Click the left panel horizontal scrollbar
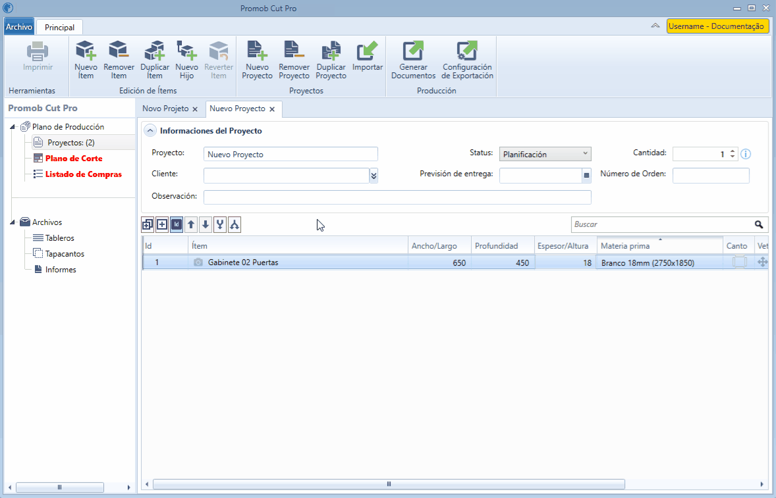776x498 pixels. [59, 487]
